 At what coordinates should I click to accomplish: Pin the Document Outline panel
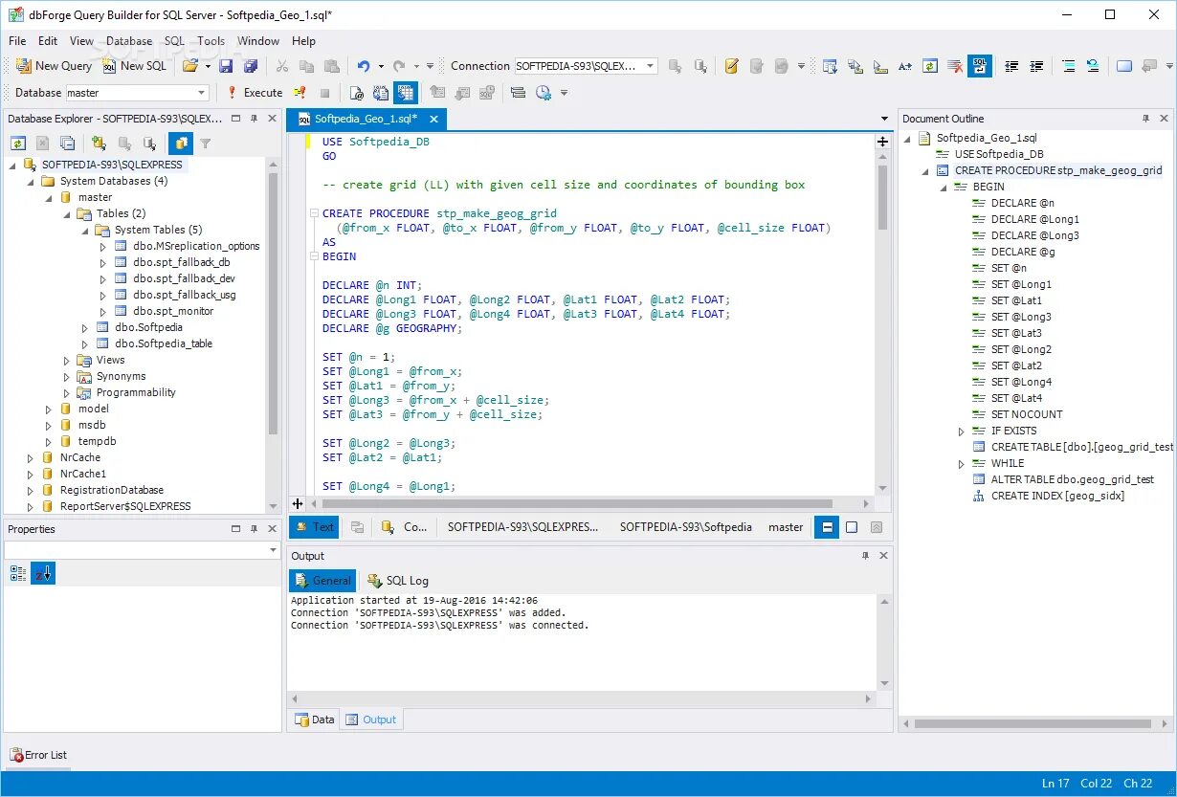pos(1146,119)
